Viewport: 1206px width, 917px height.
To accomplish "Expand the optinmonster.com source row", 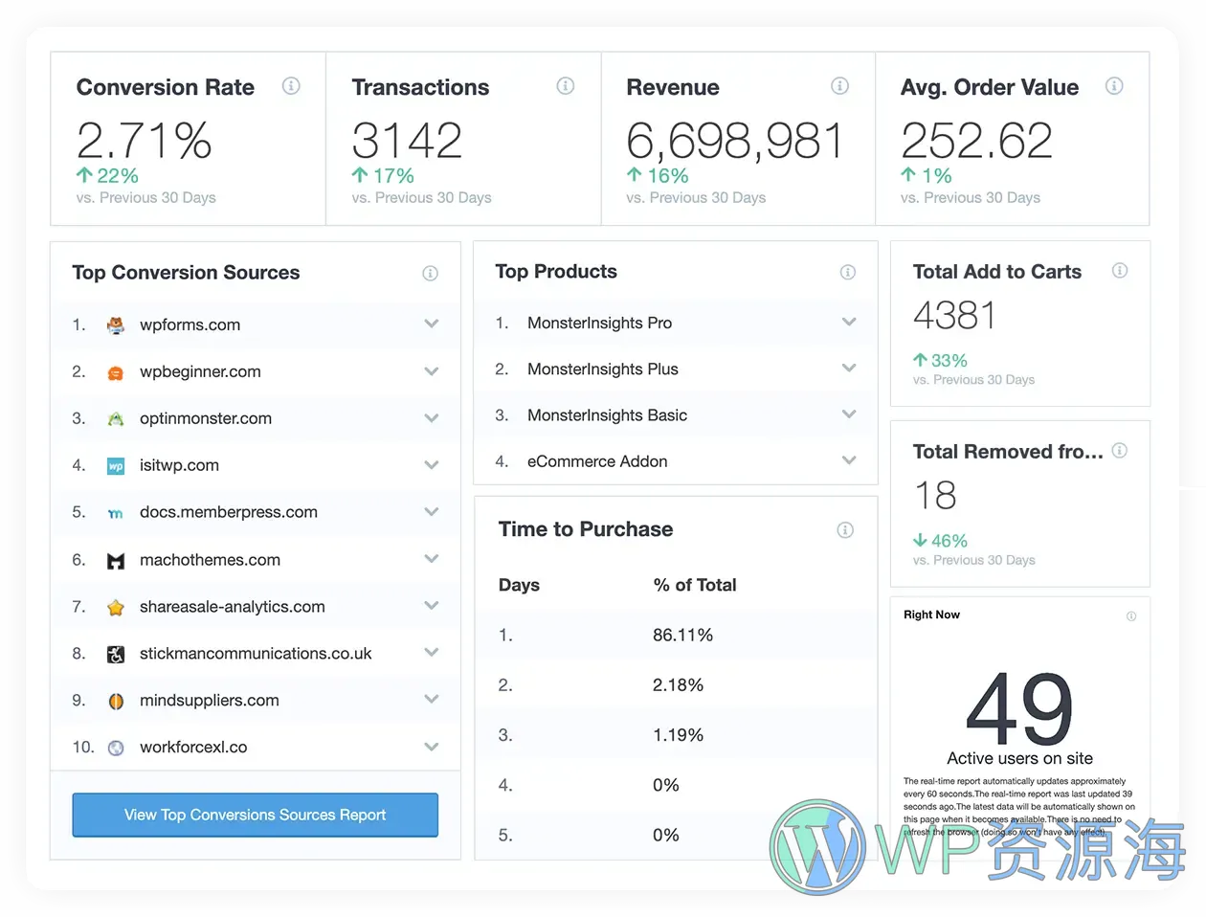I will click(x=432, y=417).
